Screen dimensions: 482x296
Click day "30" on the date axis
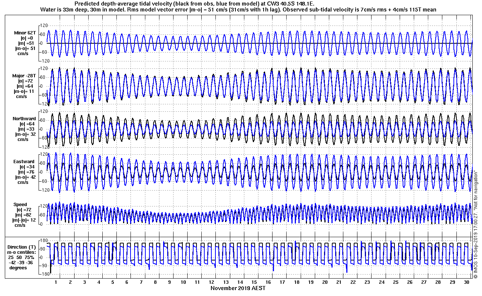point(466,282)
